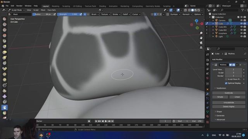Select the Simplify brush tool
248x139 pixels.
(x=5, y=102)
